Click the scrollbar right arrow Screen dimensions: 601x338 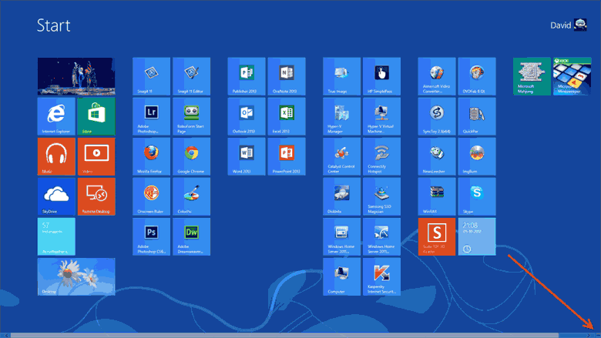point(589,336)
